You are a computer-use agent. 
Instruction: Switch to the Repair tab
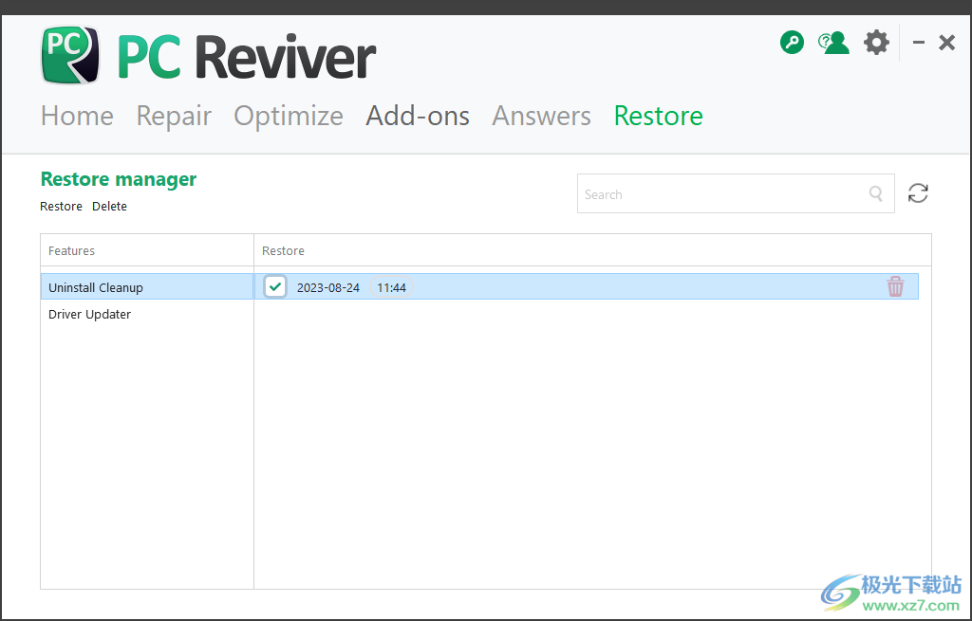175,116
